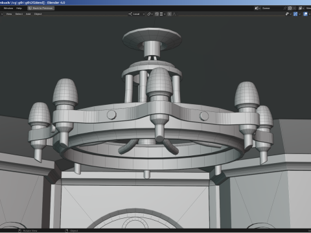Open the viewport Object menu
This screenshot has width=311, height=233.
pos(38,14)
